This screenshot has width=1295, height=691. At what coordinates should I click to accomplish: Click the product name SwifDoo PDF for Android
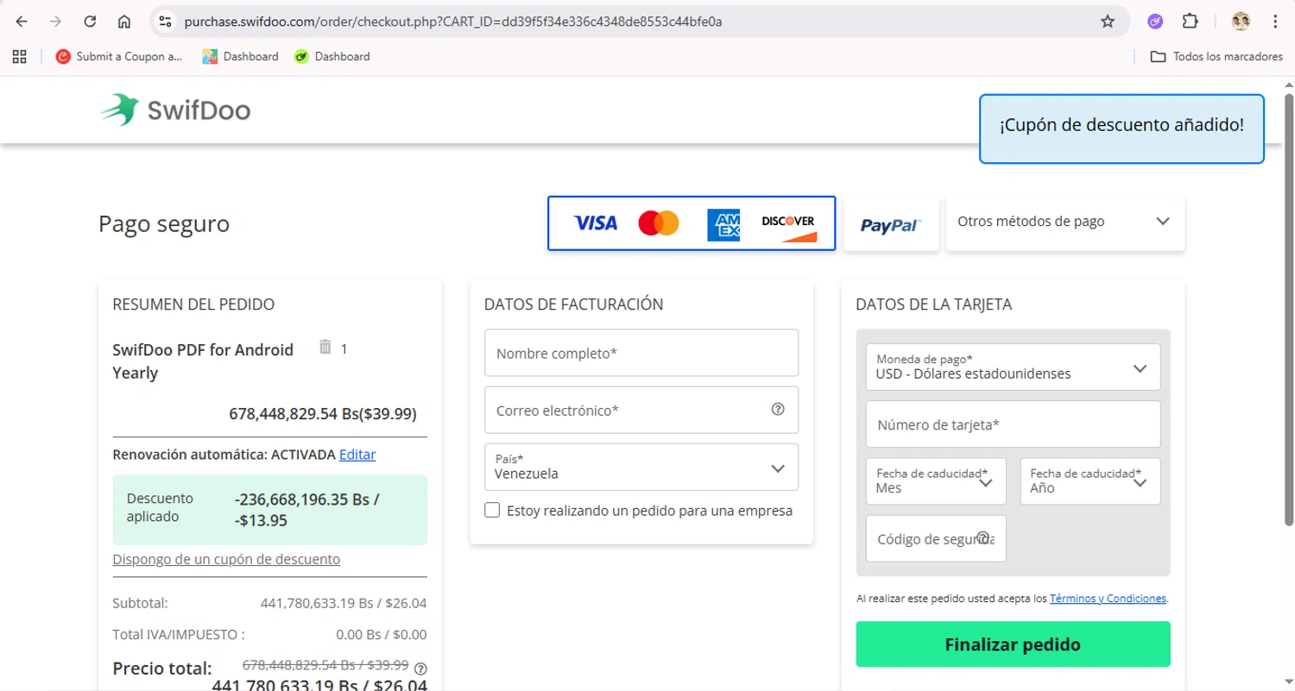click(203, 361)
